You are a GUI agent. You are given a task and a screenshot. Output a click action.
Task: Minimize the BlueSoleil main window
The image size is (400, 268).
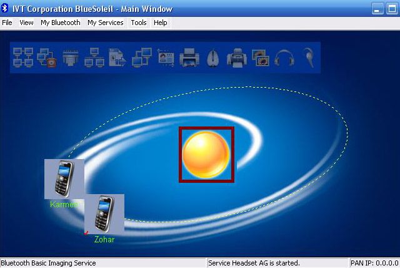pos(377,9)
